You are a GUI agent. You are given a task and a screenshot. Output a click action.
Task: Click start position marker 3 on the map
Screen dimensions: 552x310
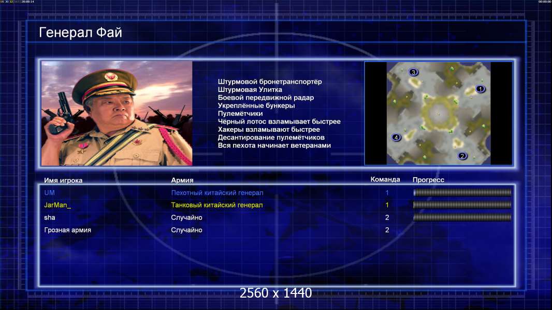click(413, 72)
